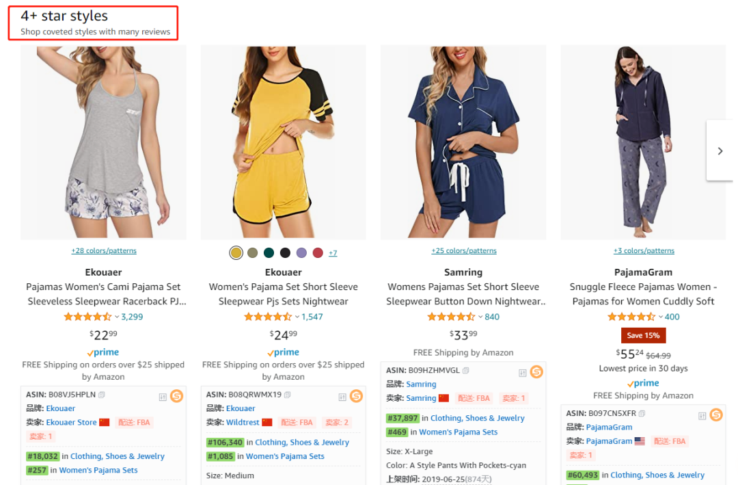Open orange S extension icon for PajamaGram
The image size is (738, 485).
716,415
